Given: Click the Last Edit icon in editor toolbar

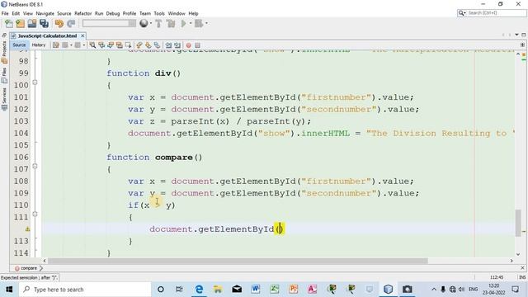Looking at the screenshot, I should [56, 45].
